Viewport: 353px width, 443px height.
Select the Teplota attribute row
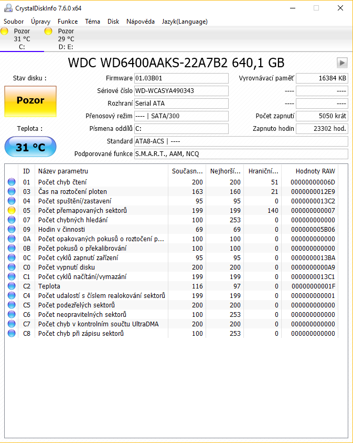(172, 286)
